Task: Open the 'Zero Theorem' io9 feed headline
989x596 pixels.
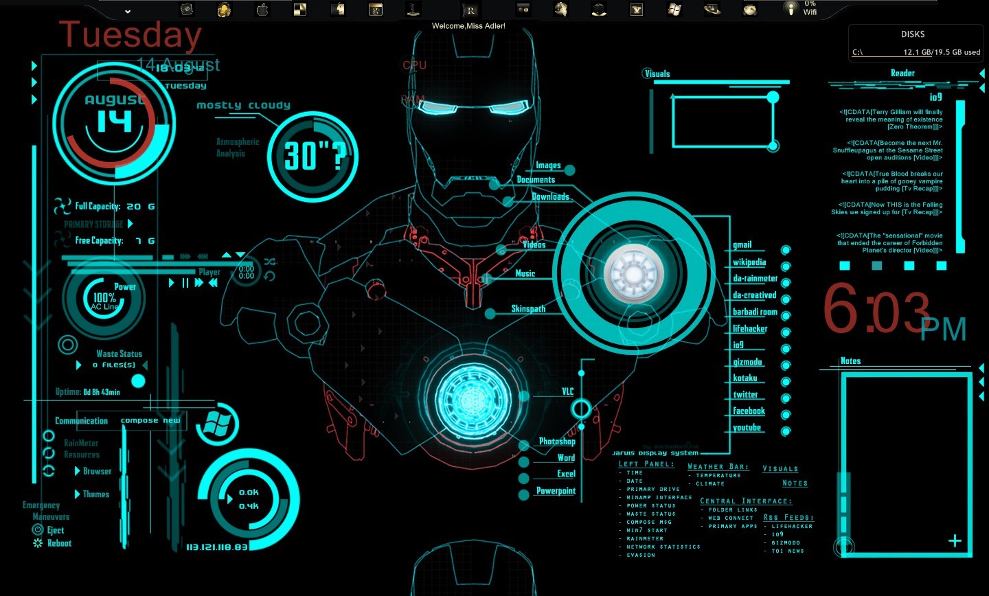Action: pyautogui.click(x=890, y=119)
